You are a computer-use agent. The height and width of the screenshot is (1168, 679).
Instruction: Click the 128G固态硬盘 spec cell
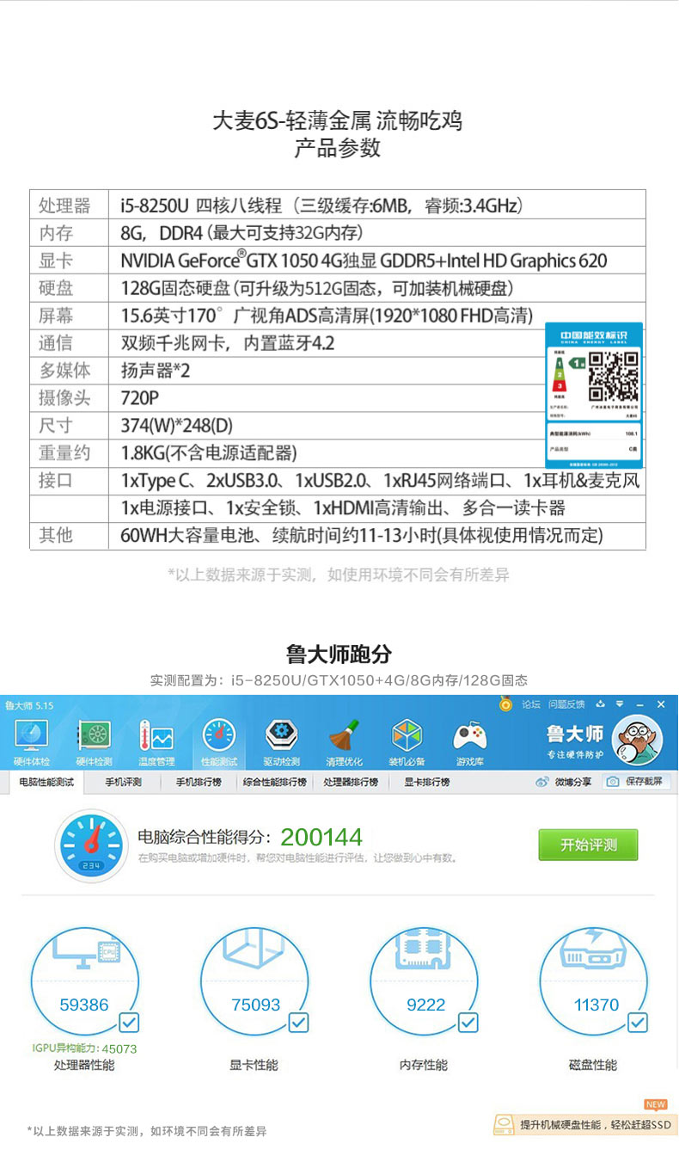[x=377, y=287]
